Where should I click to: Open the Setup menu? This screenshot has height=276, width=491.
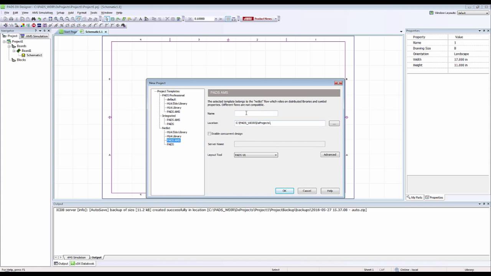(60, 13)
